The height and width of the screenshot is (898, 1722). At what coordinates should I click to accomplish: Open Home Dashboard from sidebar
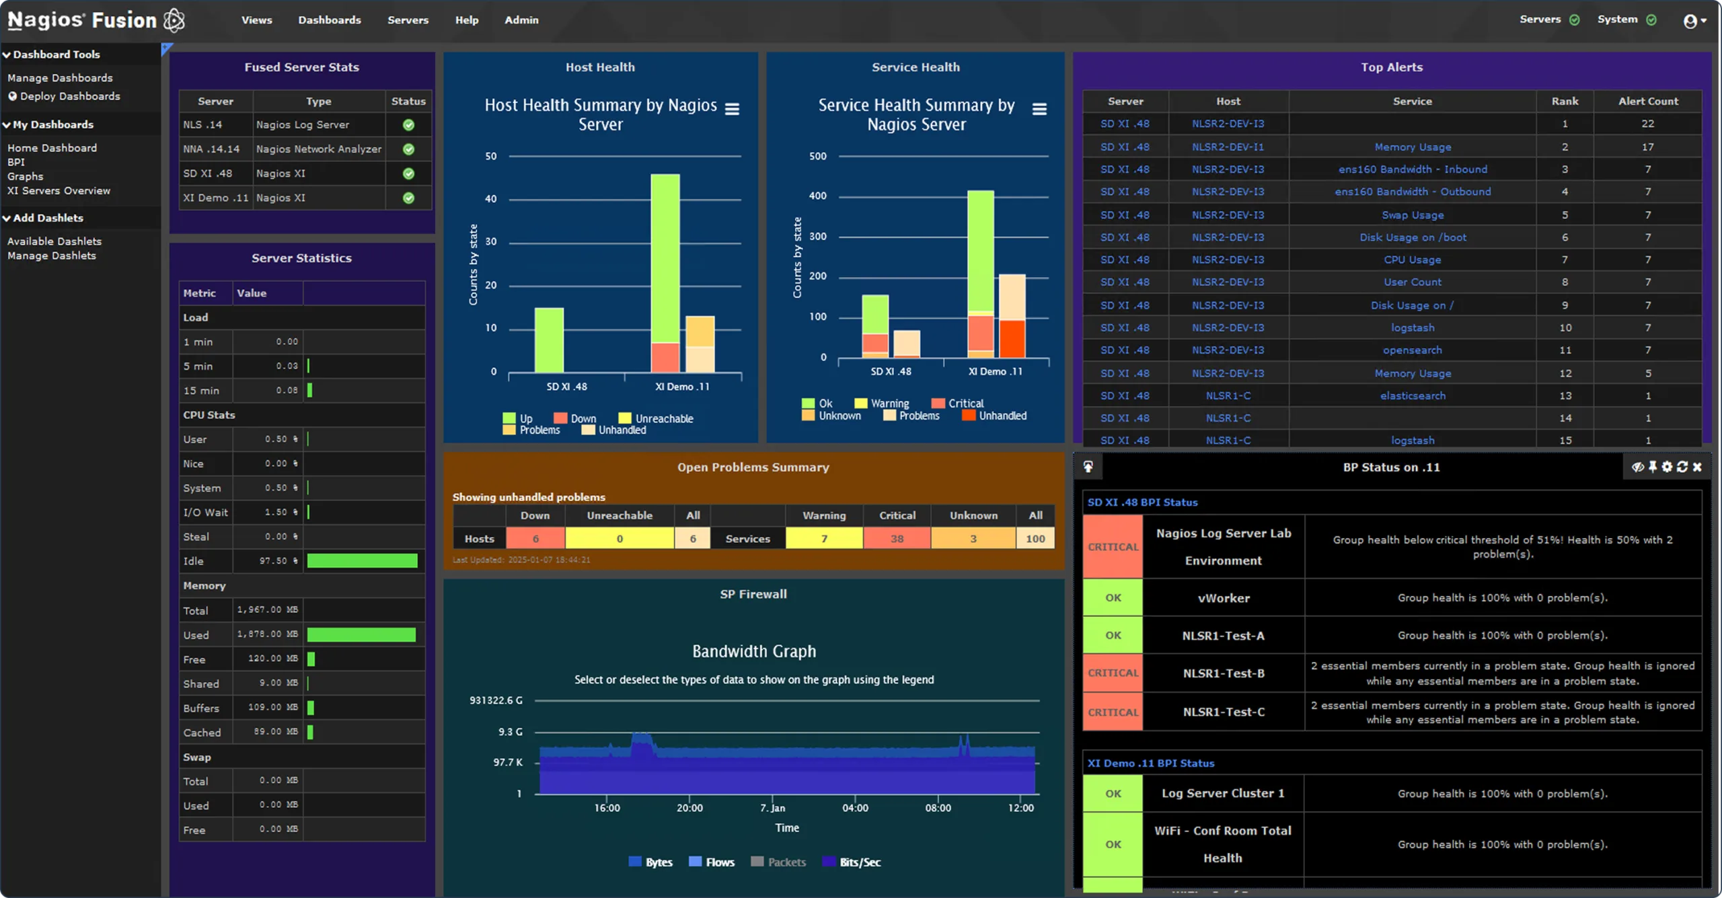(x=52, y=148)
